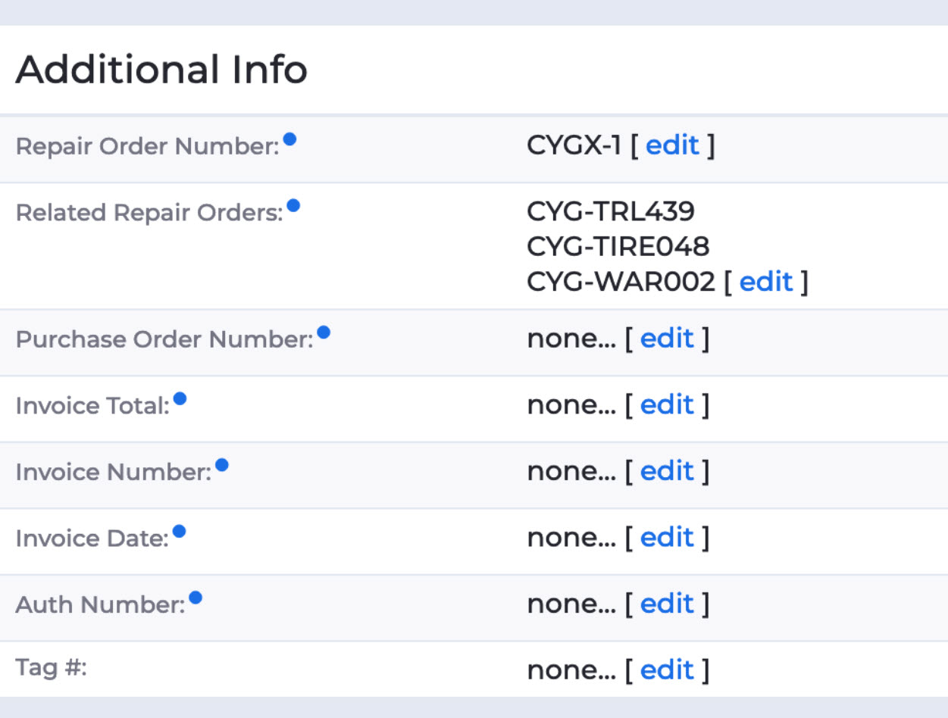Click the blue dot next to Invoice Total
Image resolution: width=948 pixels, height=718 pixels.
pyautogui.click(x=180, y=398)
